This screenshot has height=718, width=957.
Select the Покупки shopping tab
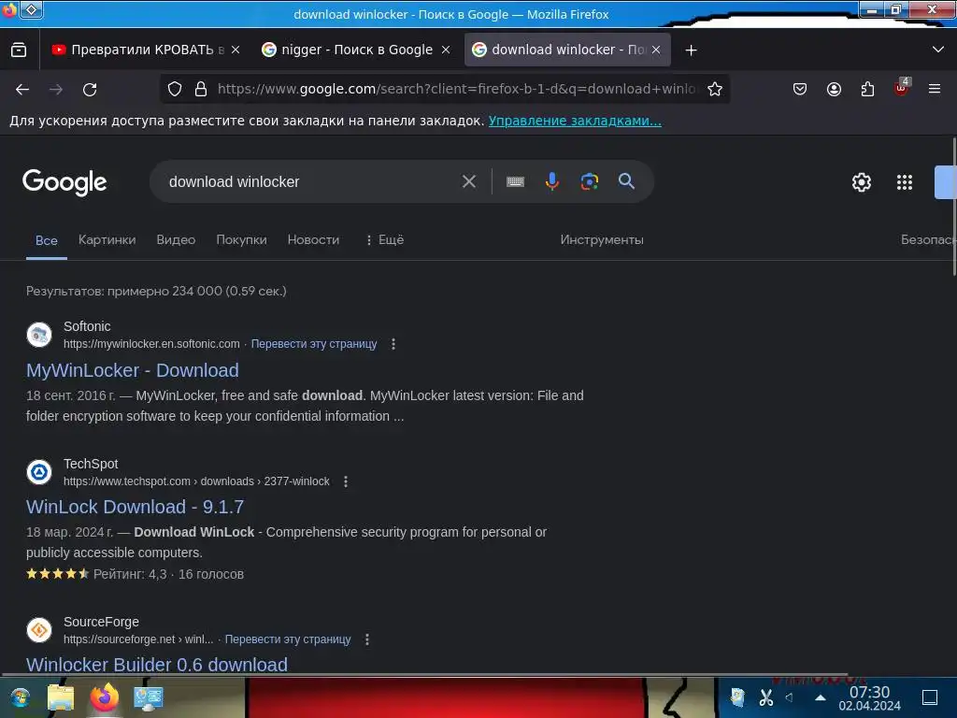click(x=242, y=239)
